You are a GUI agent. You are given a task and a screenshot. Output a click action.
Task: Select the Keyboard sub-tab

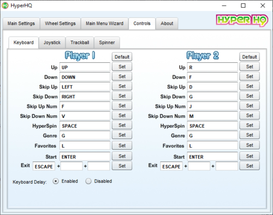(23, 43)
